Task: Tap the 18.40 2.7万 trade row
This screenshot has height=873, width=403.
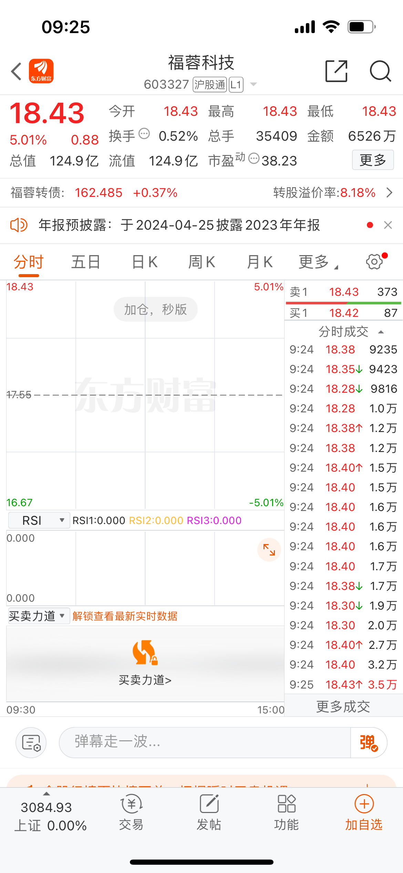Action: pos(343,645)
